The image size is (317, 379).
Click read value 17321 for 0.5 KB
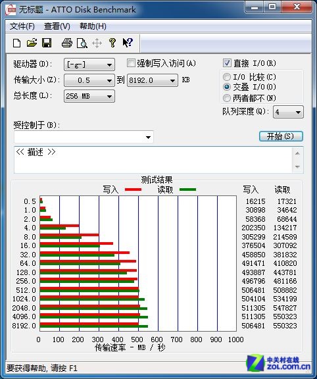pos(287,201)
